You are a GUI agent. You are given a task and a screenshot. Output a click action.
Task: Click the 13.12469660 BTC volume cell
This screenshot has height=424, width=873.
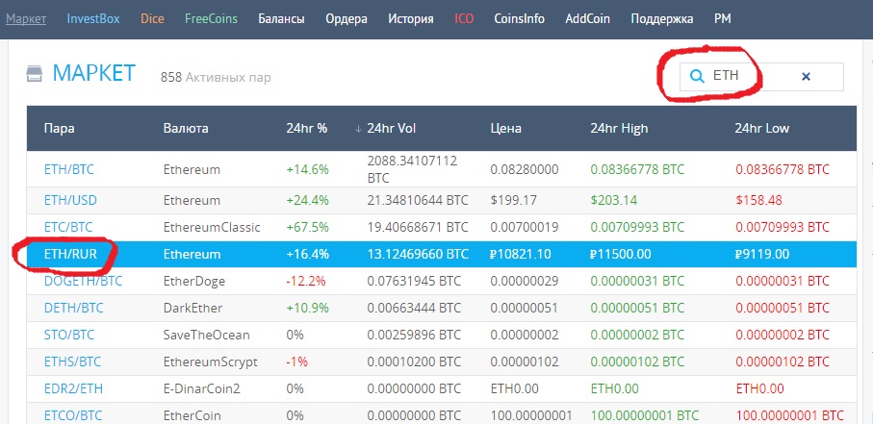pos(418,254)
